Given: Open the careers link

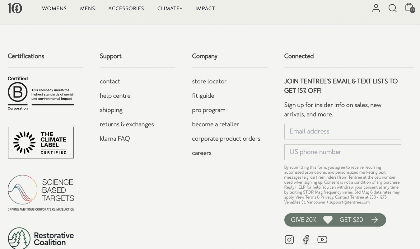Looking at the screenshot, I should tap(202, 153).
